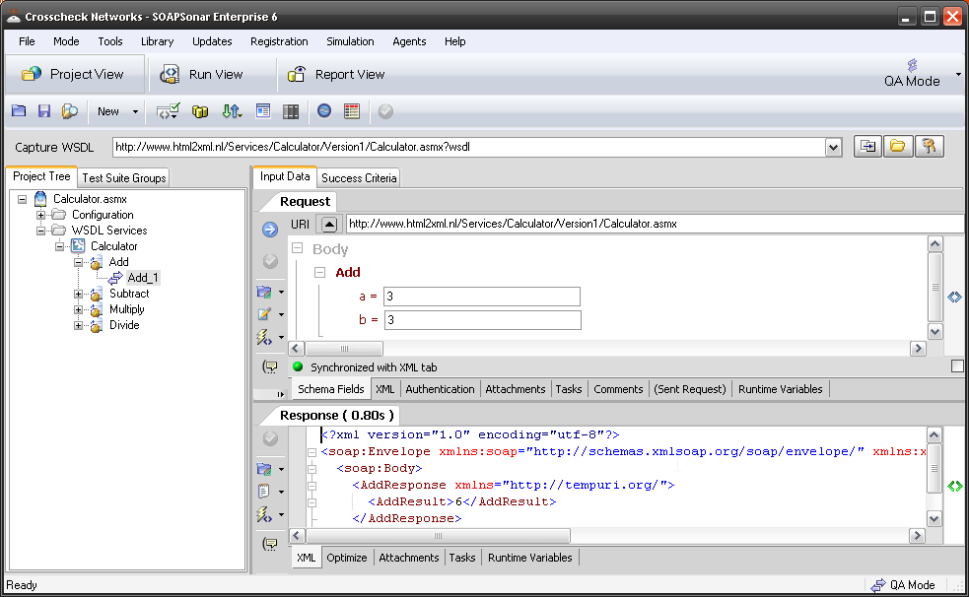969x597 pixels.
Task: Click the request edit pencil icon
Action: 264,314
